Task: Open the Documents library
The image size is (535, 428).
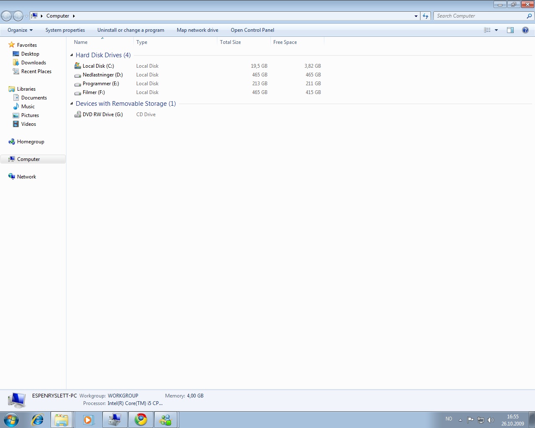Action: (34, 98)
